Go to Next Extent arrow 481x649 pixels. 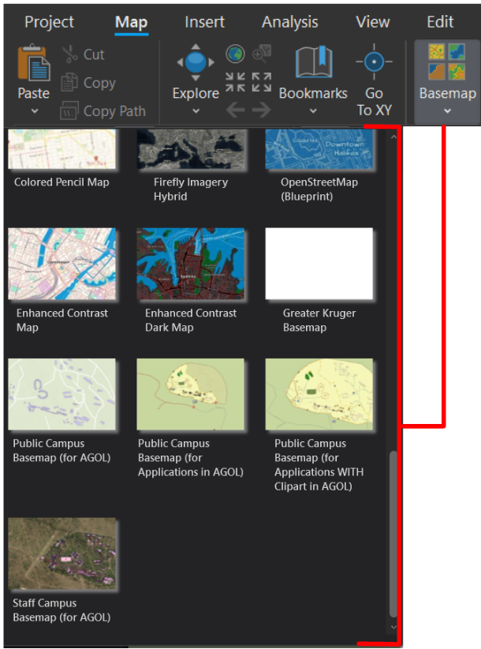tap(262, 110)
